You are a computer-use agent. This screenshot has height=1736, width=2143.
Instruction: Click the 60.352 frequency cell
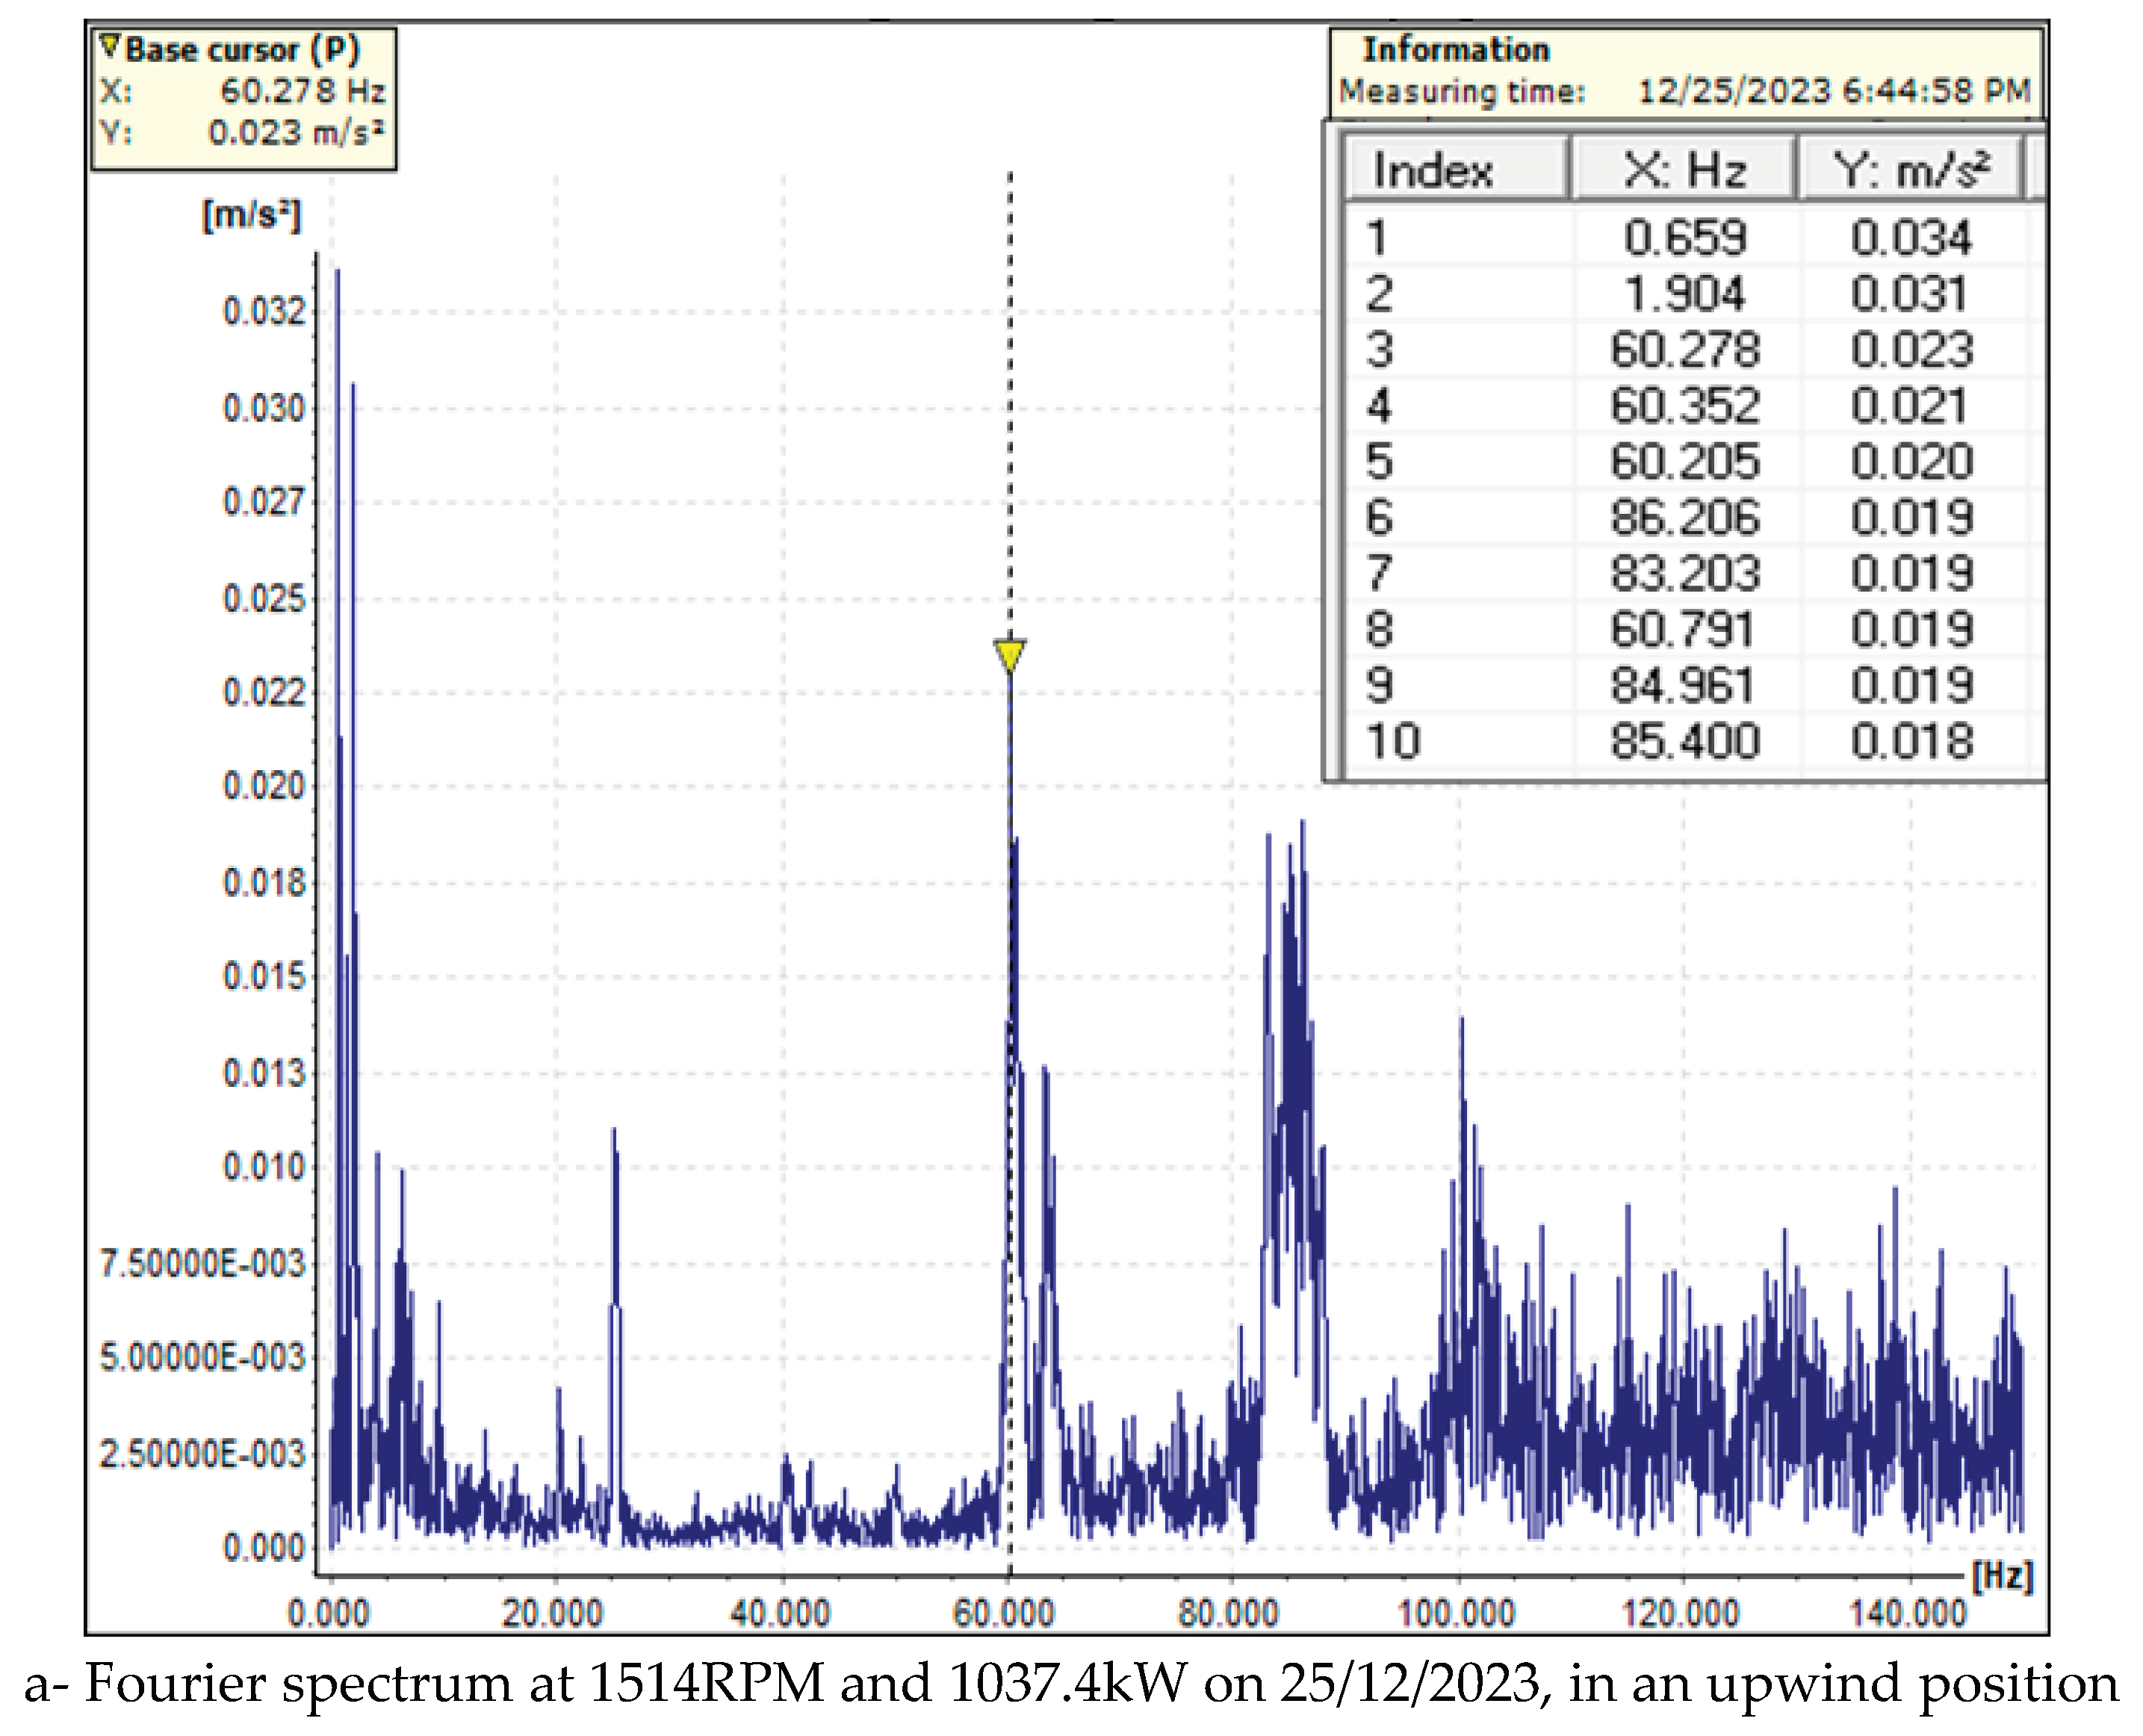tap(1684, 406)
